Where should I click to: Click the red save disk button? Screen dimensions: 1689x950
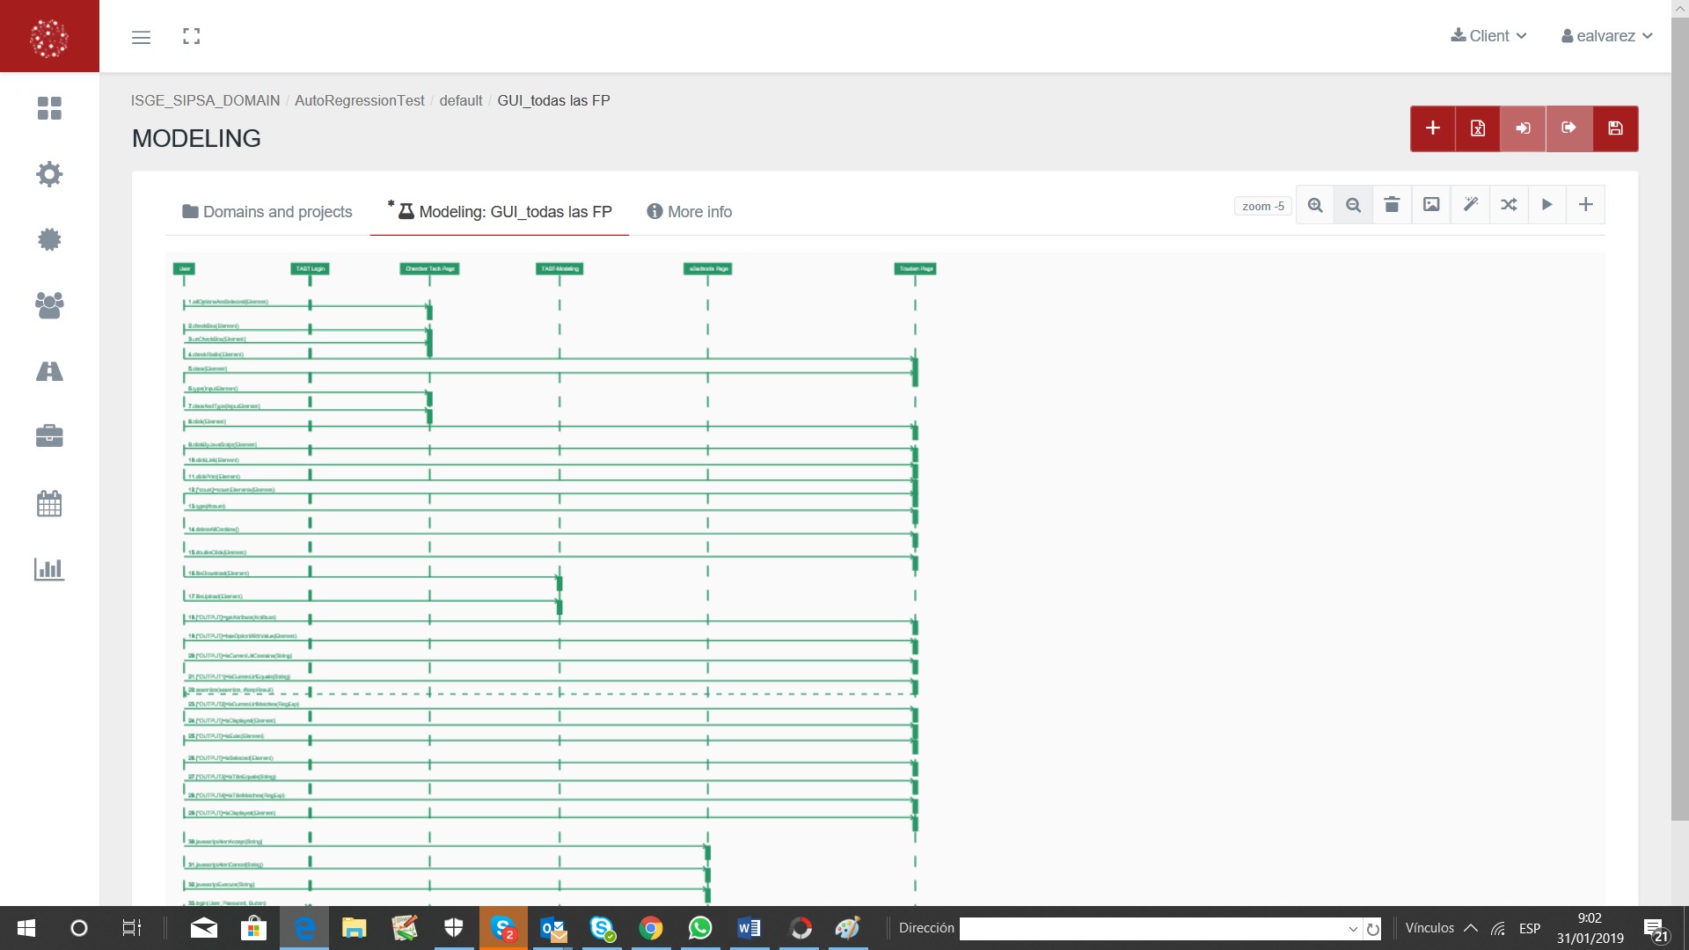click(x=1615, y=128)
